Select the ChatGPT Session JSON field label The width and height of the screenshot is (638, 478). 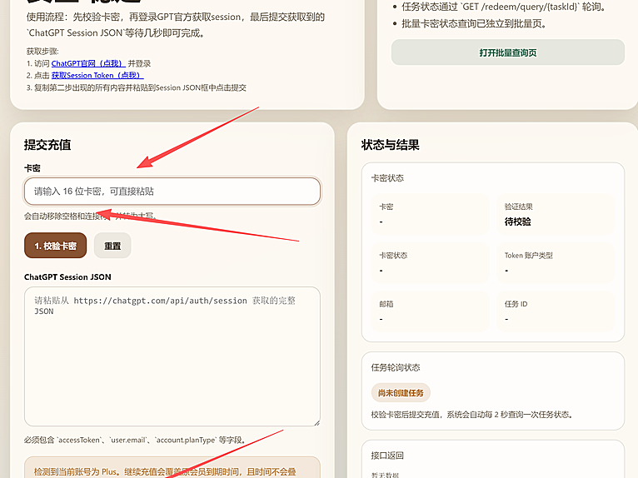[67, 277]
